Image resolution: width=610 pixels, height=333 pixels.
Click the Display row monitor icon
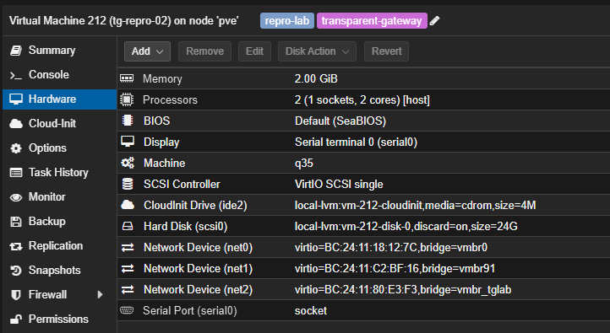point(128,142)
